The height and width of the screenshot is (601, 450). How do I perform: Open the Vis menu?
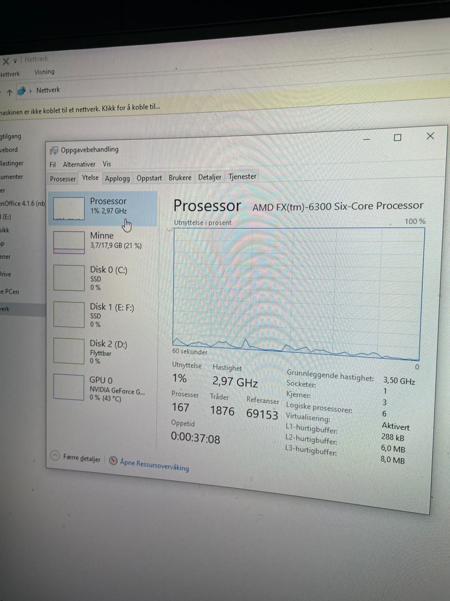(x=107, y=164)
